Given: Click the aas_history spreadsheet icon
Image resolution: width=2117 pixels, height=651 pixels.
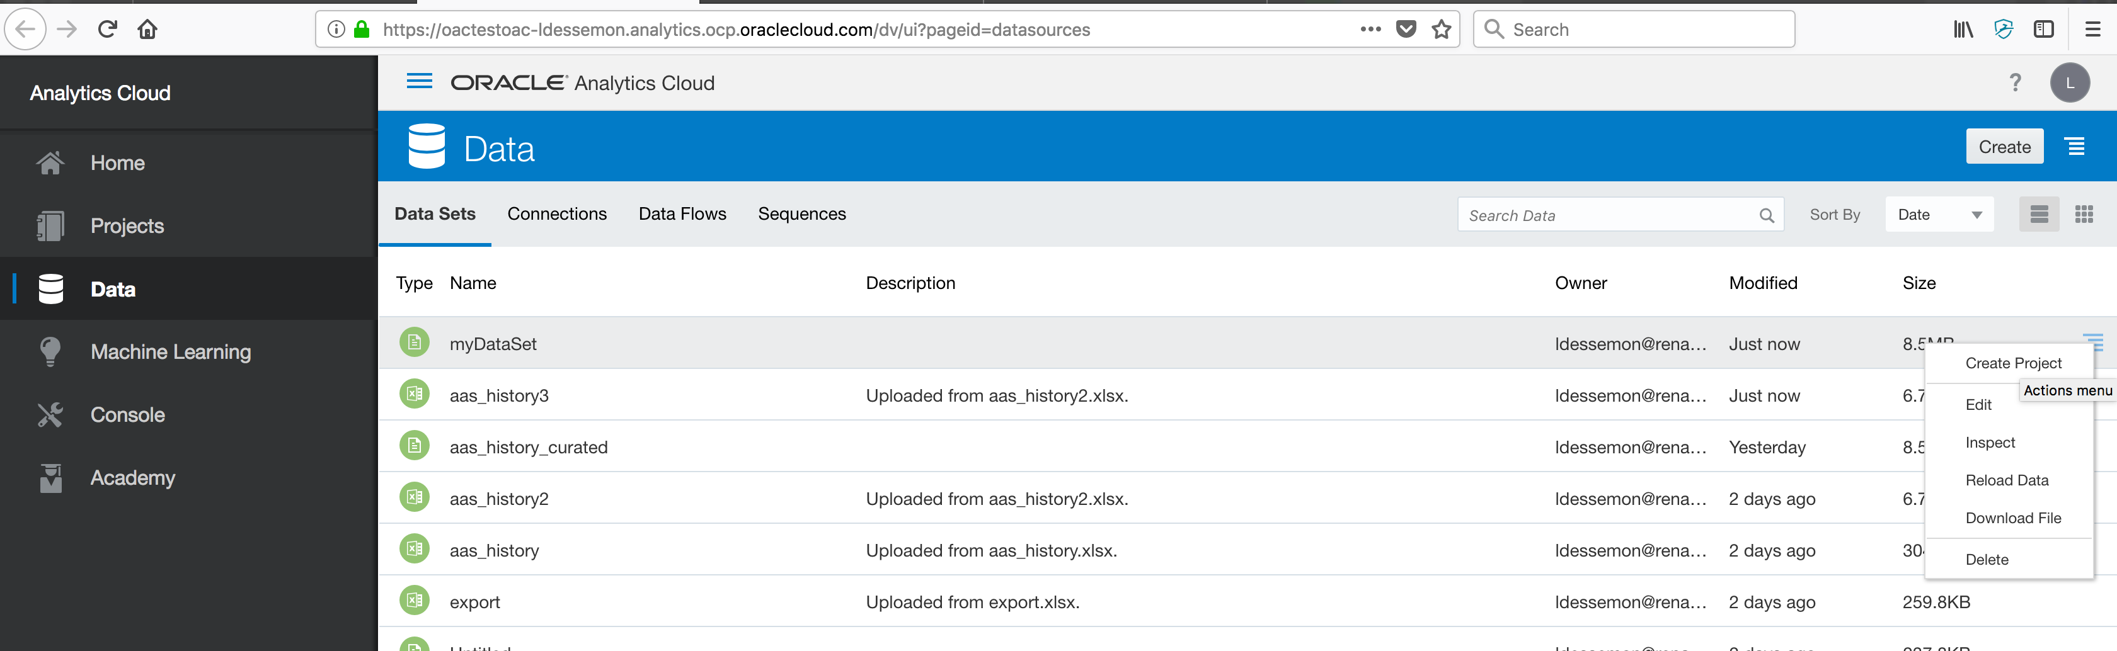Looking at the screenshot, I should [x=414, y=549].
